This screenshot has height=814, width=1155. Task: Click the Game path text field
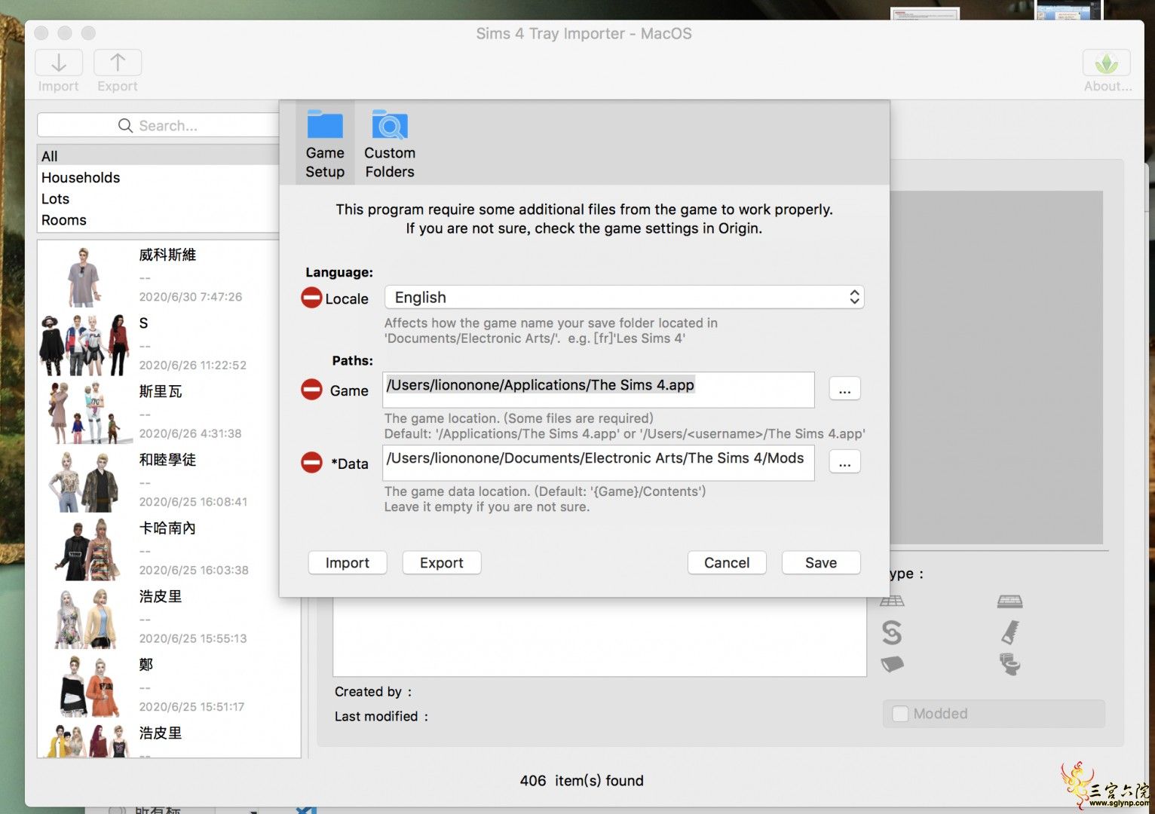[x=599, y=390]
